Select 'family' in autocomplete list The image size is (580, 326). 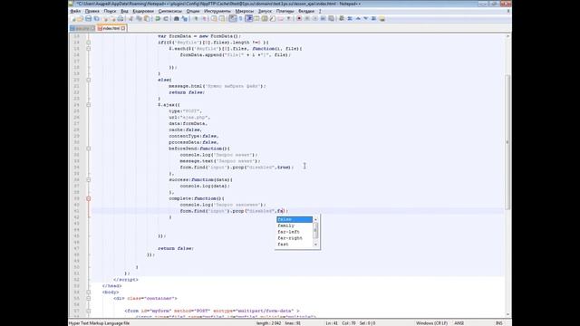(295, 225)
